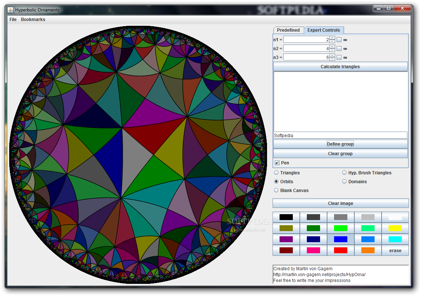Select the Expert Controls tab
The image size is (421, 296).
tap(323, 30)
